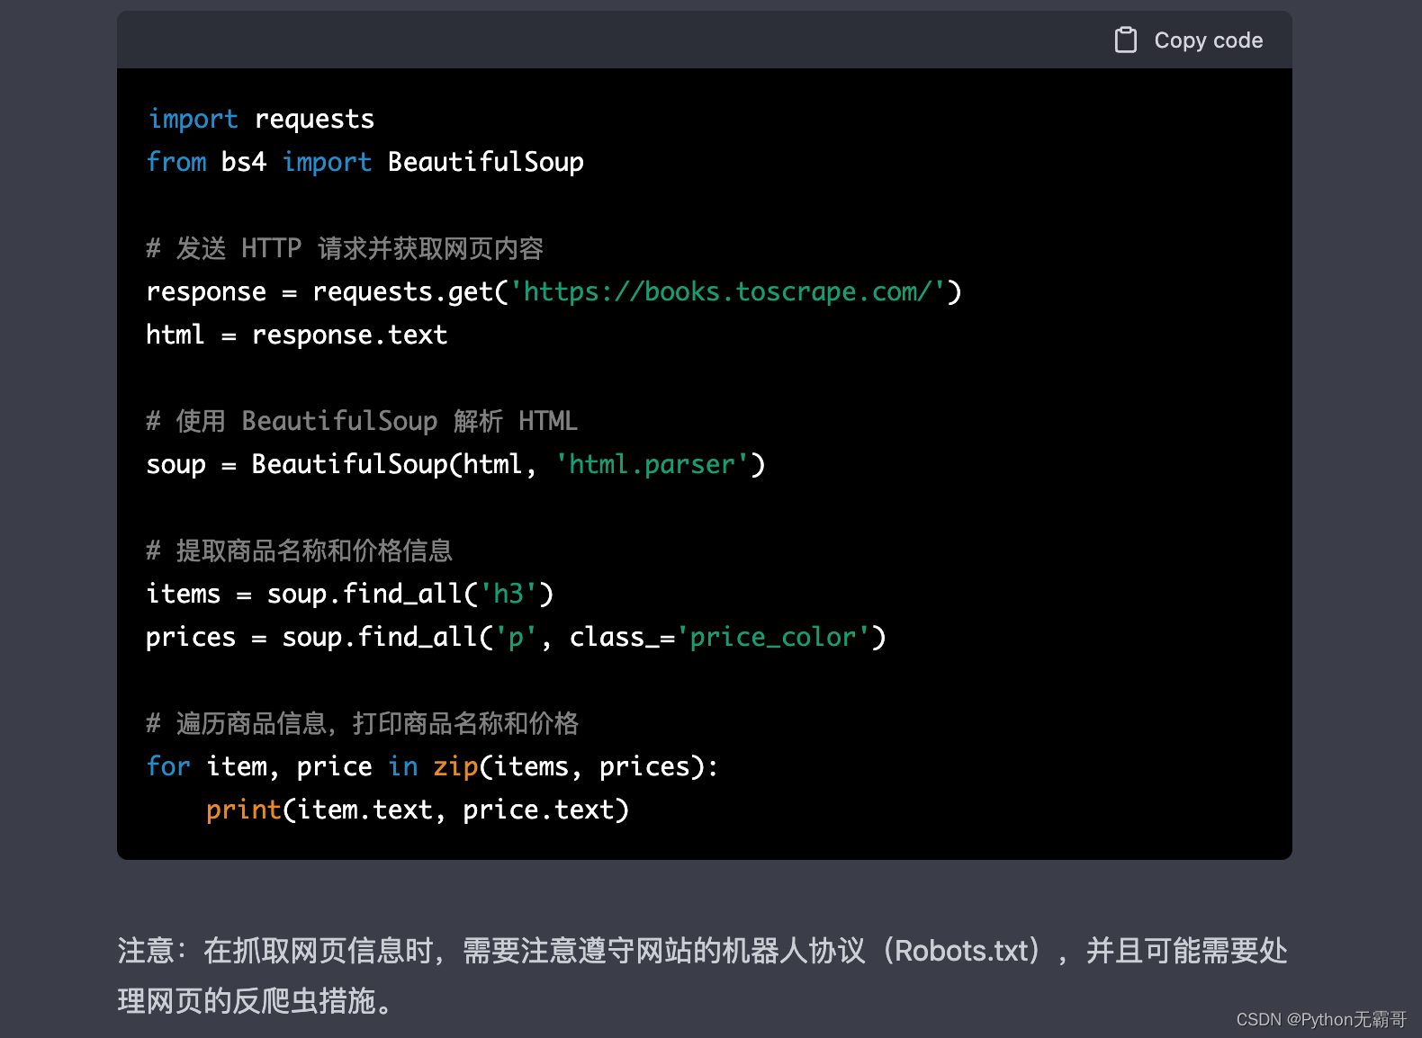Click the "Copy code" button label
This screenshot has height=1038, width=1422.
tap(1208, 40)
